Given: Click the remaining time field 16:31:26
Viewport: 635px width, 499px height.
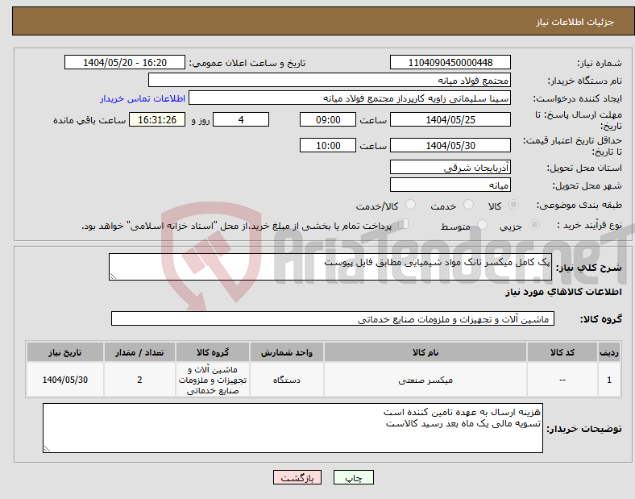Looking at the screenshot, I should point(157,119).
